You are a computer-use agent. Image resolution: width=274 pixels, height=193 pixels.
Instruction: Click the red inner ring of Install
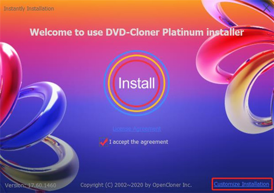click(x=137, y=61)
